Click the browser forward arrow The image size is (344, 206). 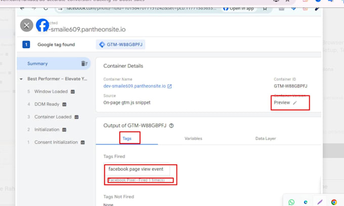(x=34, y=9)
